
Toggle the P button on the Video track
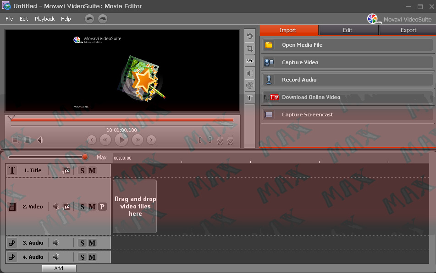tap(102, 207)
